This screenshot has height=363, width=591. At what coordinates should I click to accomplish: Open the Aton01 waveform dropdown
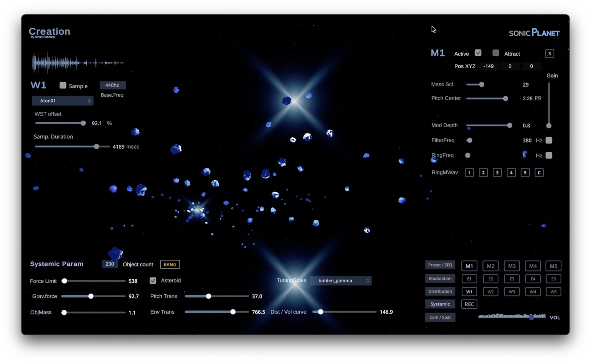pyautogui.click(x=62, y=101)
